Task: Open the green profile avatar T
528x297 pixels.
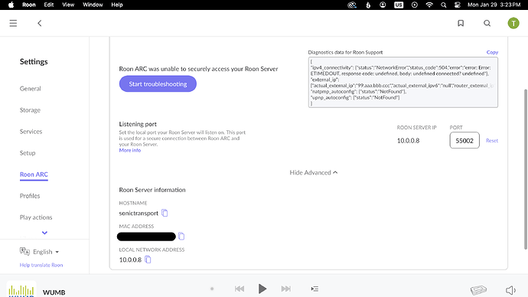Action: click(513, 23)
